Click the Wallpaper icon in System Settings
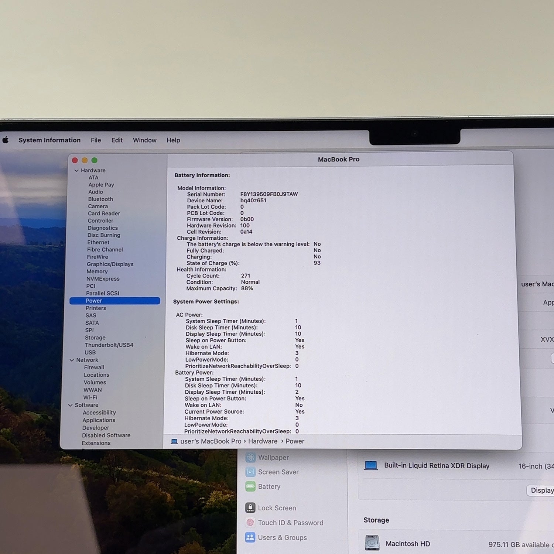 pyautogui.click(x=250, y=458)
